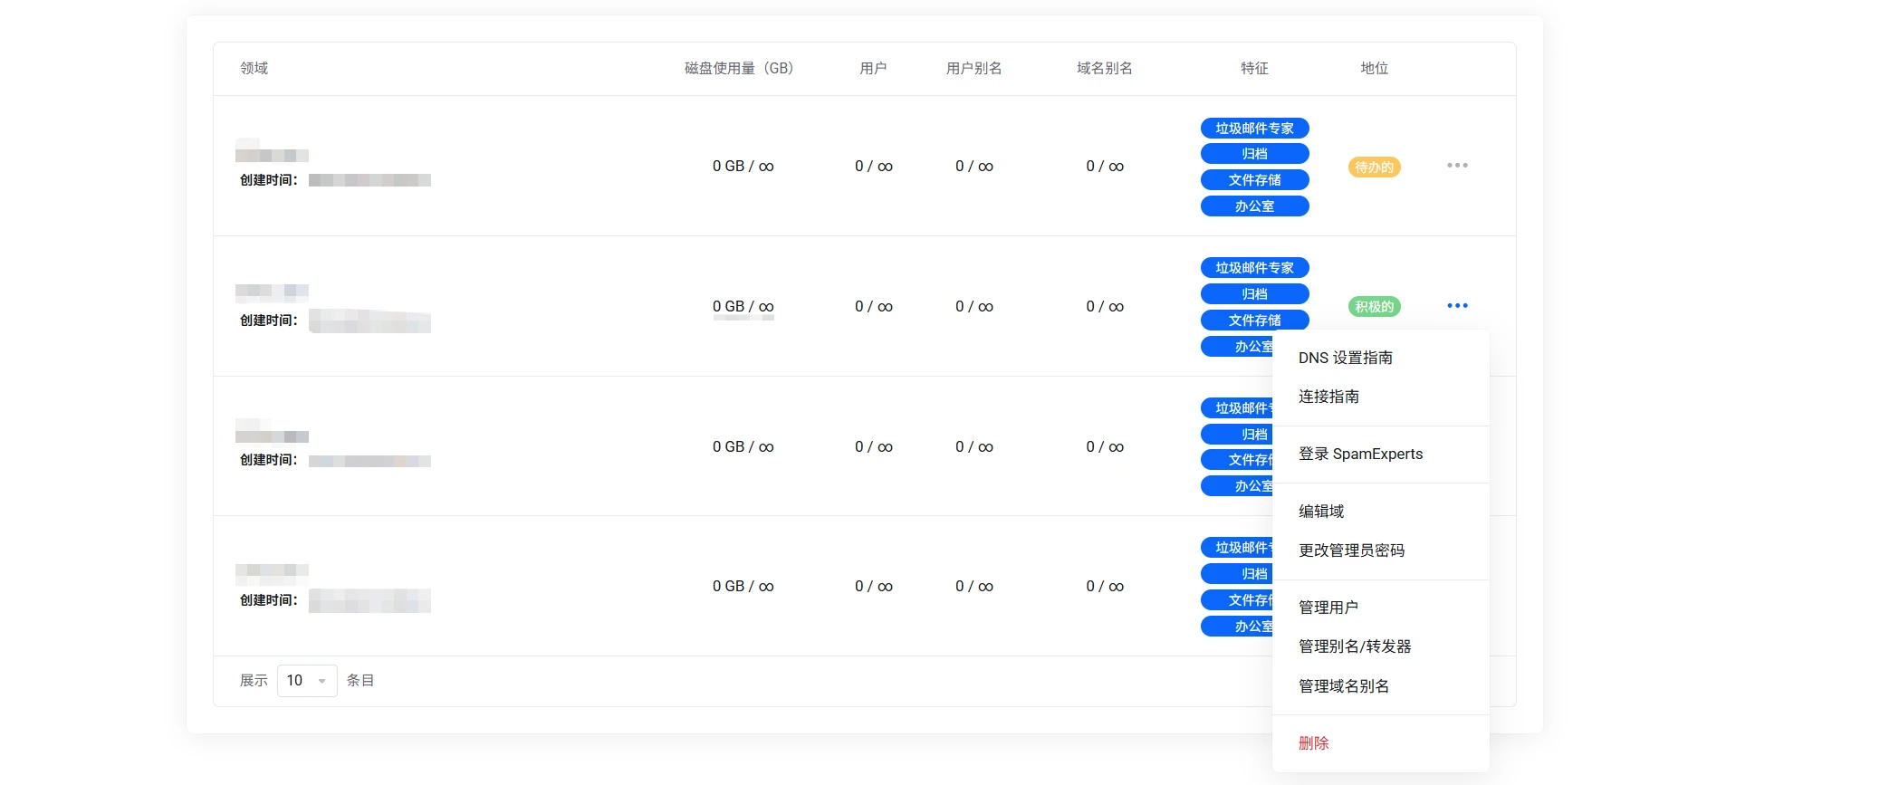Viewport: 1899px width, 785px height.
Task: Sort by the 磁盘使用量 (GB) column header
Action: [x=738, y=68]
